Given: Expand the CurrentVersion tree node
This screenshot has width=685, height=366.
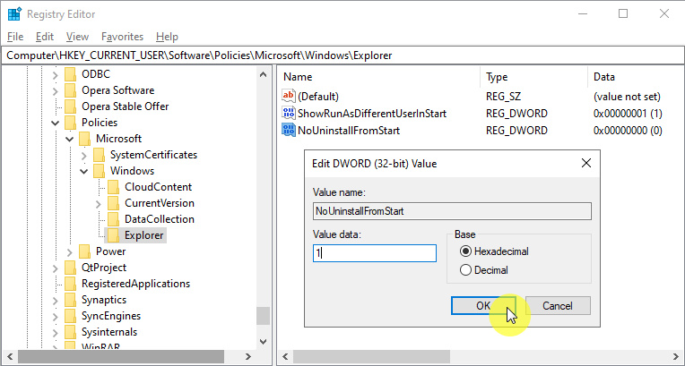Looking at the screenshot, I should [x=99, y=203].
